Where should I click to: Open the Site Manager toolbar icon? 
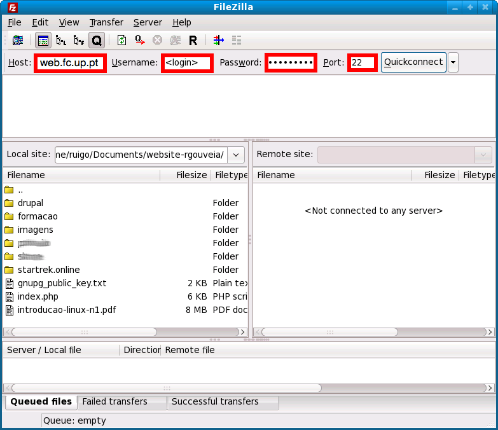tap(18, 40)
